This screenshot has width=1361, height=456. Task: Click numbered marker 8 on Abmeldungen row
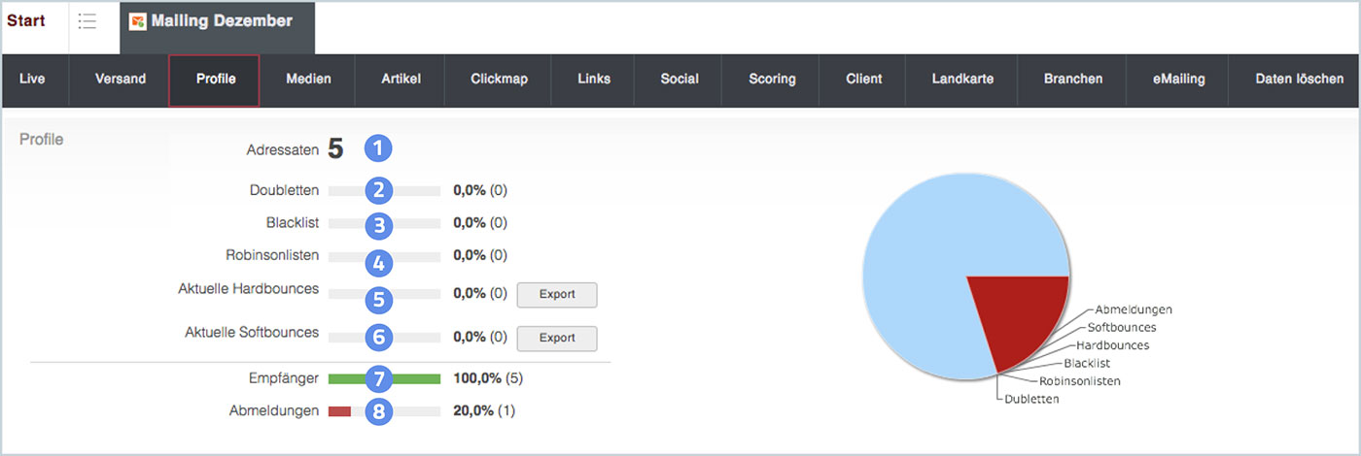(x=378, y=411)
